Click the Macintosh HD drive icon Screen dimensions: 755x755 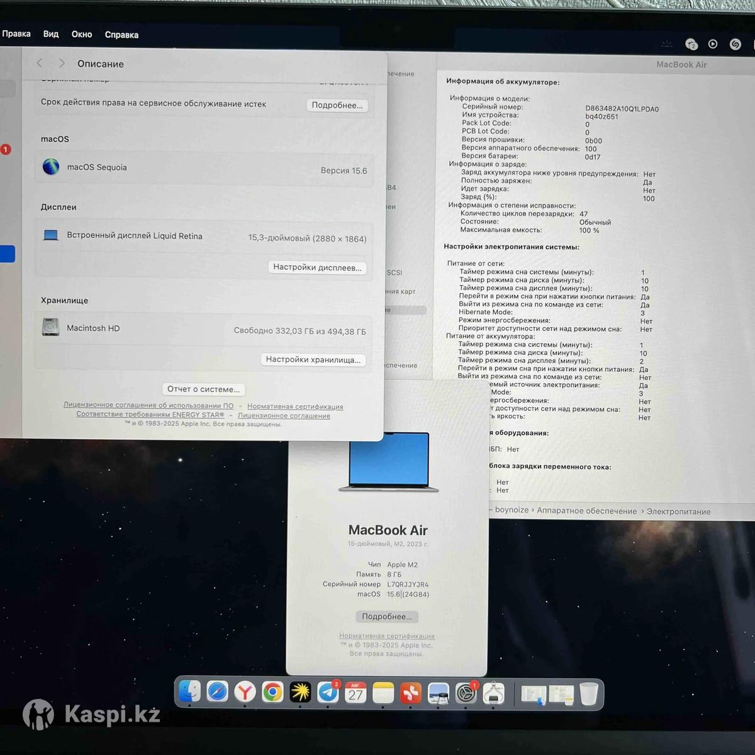pos(50,327)
